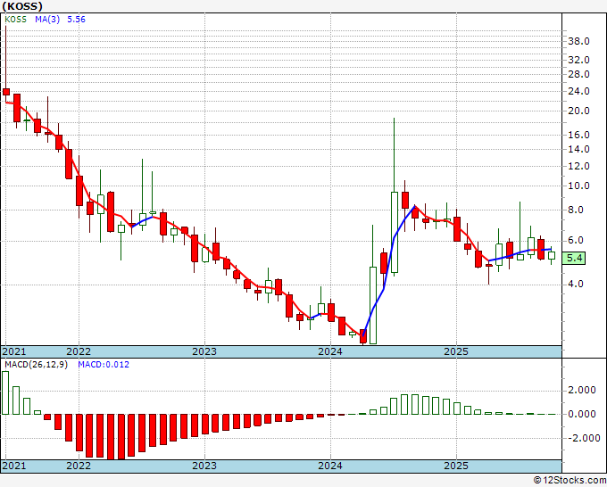
Task: Click the 28.0 price axis label
Action: click(578, 74)
